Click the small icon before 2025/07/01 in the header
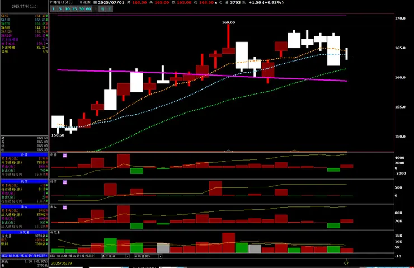This screenshot has height=268, width=414. tap(95, 2)
